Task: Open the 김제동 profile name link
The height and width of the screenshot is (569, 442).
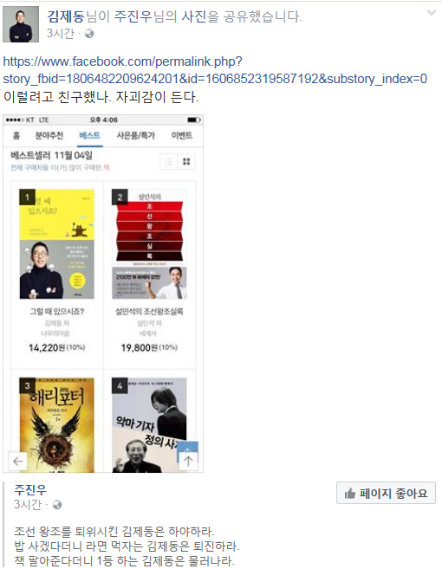Action: click(66, 16)
